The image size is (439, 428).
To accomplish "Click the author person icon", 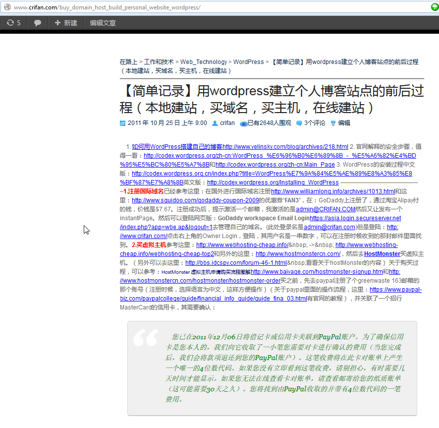I will 215,123.
